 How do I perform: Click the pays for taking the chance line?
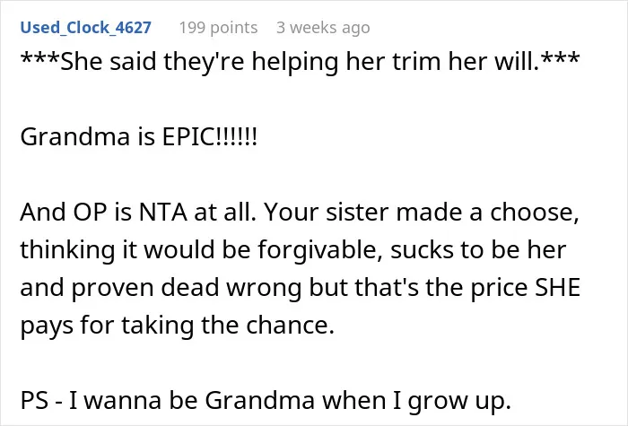pos(177,325)
